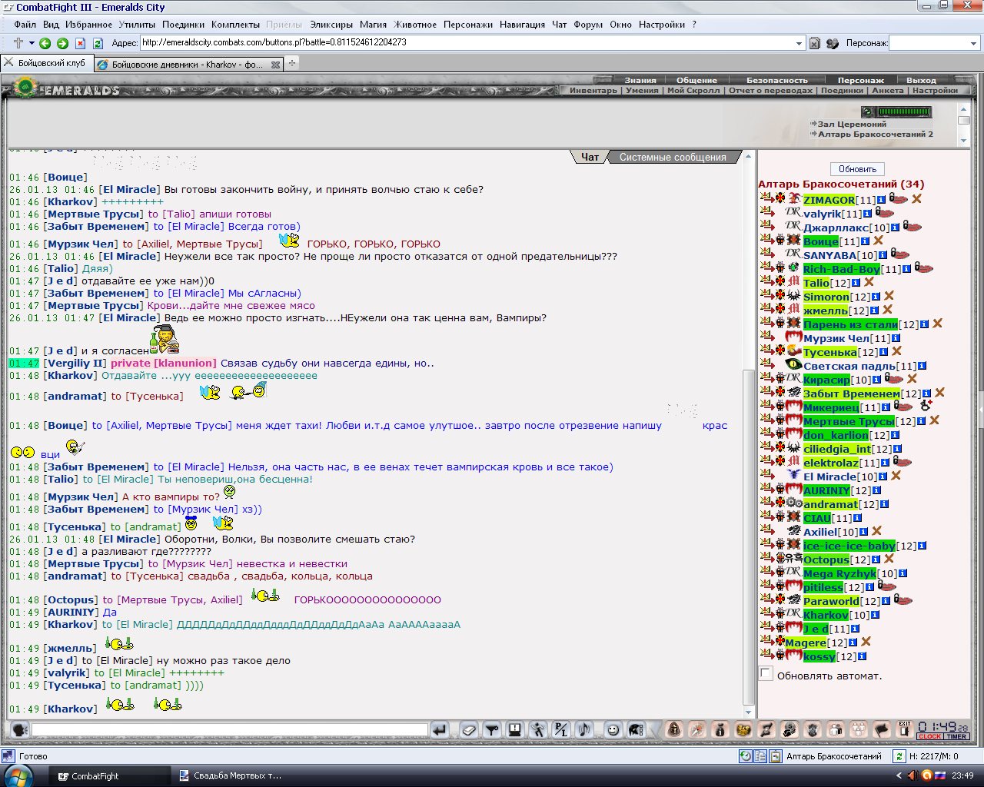Image resolution: width=984 pixels, height=787 pixels.
Task: Open the group of people icon
Action: [x=859, y=729]
